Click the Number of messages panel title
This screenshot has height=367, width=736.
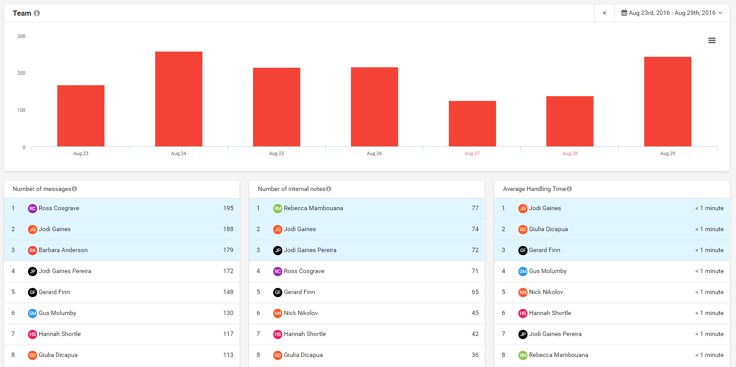pyautogui.click(x=42, y=189)
